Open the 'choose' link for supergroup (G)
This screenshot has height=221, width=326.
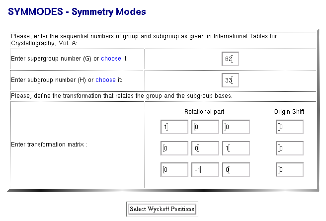pyautogui.click(x=111, y=59)
